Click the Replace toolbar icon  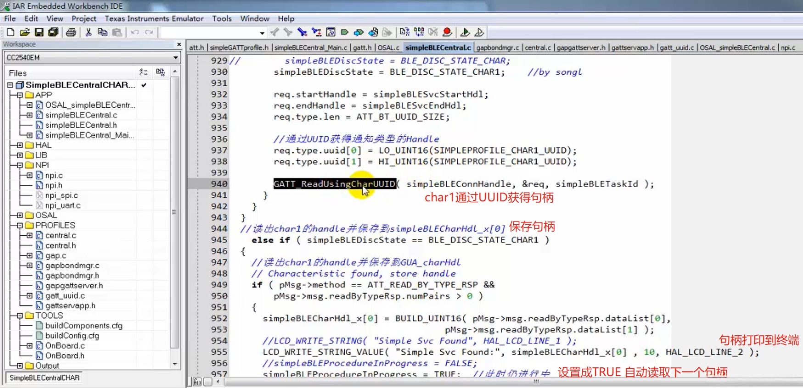tap(316, 32)
